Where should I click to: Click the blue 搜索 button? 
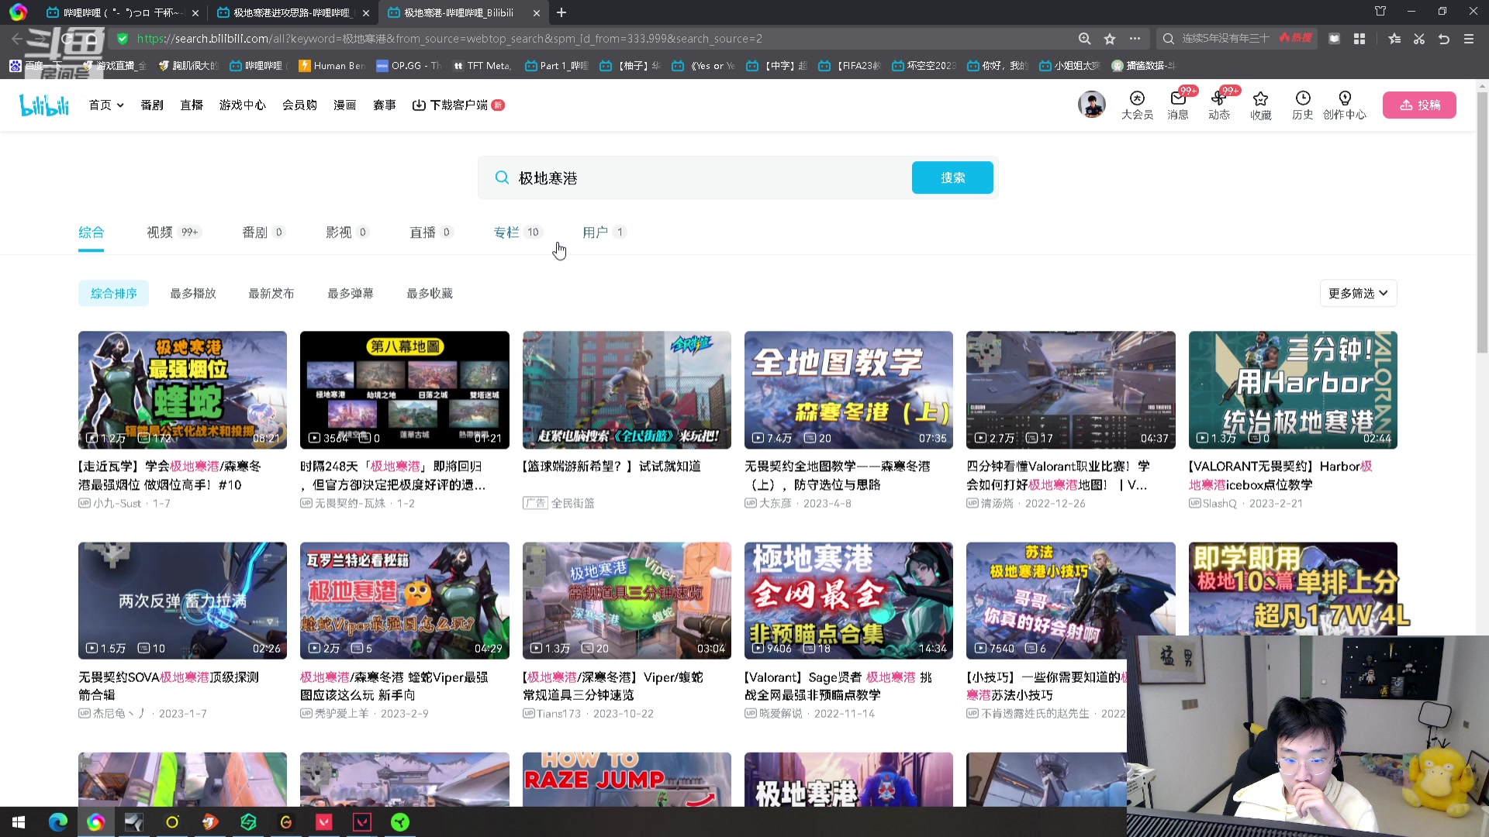point(952,177)
